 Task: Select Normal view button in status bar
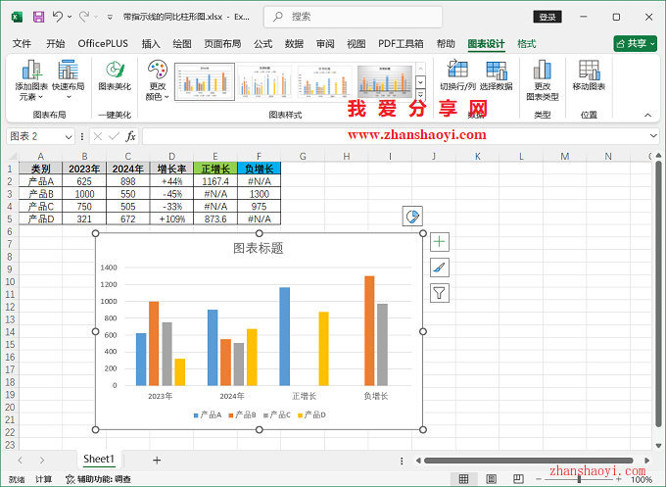pyautogui.click(x=464, y=479)
